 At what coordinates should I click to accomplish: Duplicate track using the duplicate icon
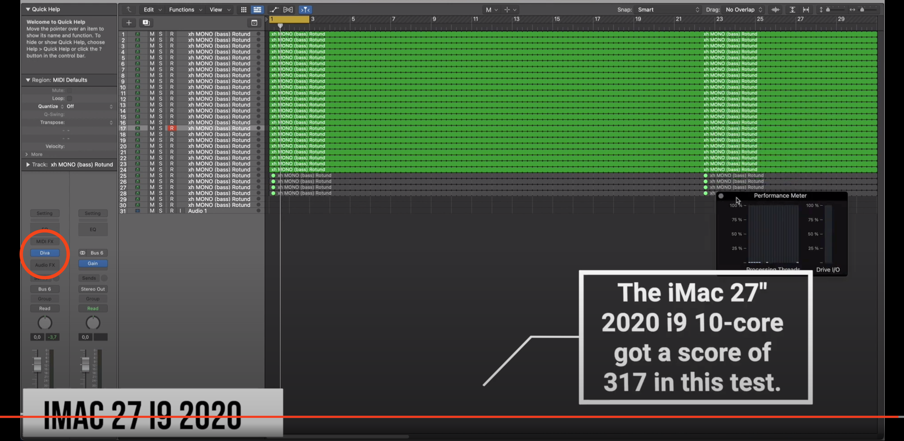coord(146,23)
